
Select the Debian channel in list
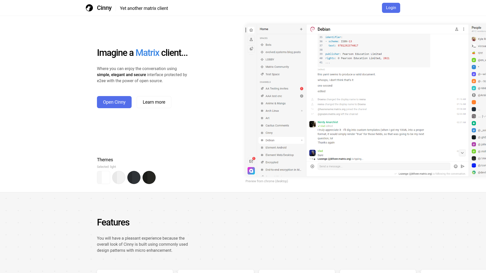[281, 140]
